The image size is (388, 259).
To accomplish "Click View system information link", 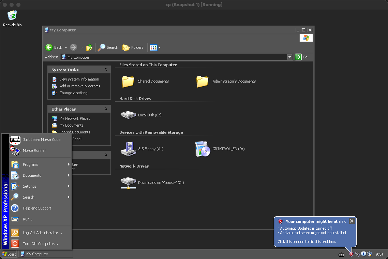I will click(79, 79).
